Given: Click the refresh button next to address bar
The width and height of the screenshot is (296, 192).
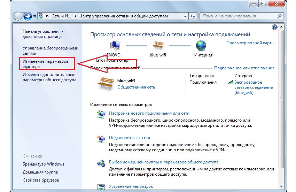Looking at the screenshot, I should [193, 16].
